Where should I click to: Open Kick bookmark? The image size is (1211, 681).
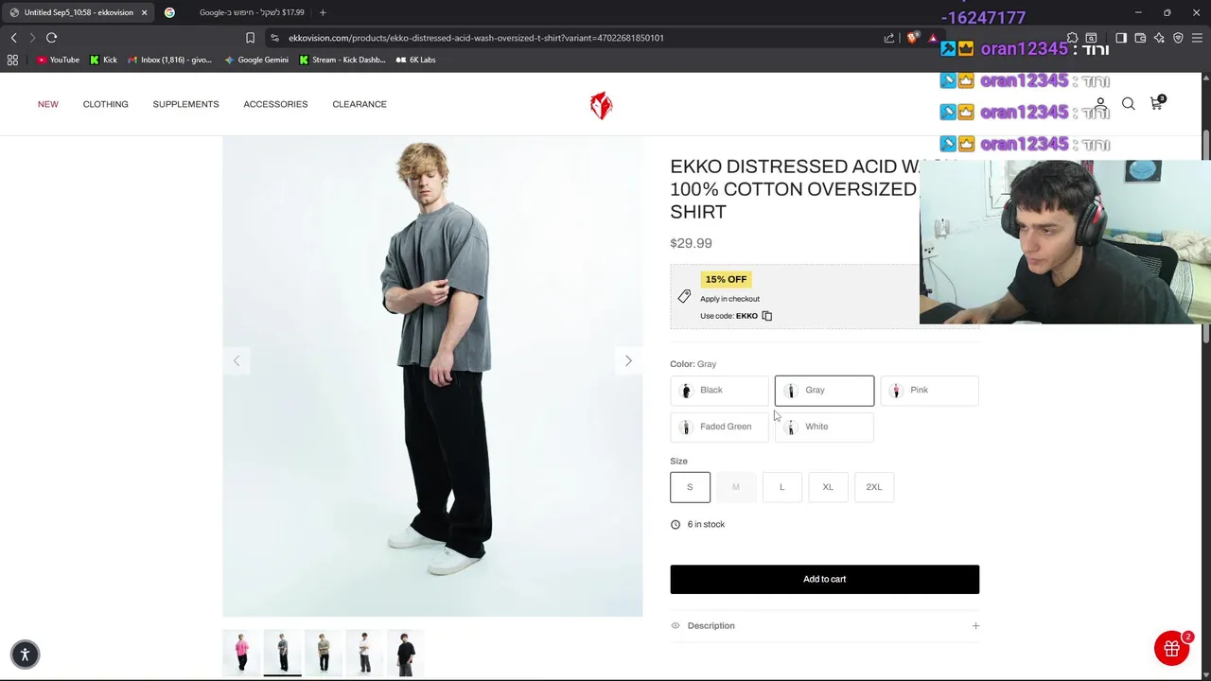point(103,60)
